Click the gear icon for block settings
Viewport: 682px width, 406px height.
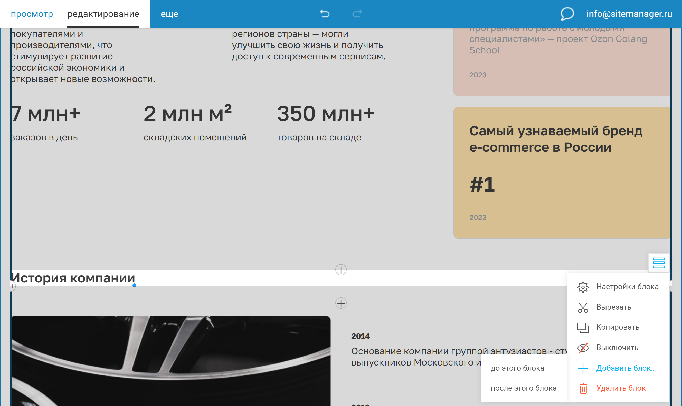pyautogui.click(x=583, y=287)
